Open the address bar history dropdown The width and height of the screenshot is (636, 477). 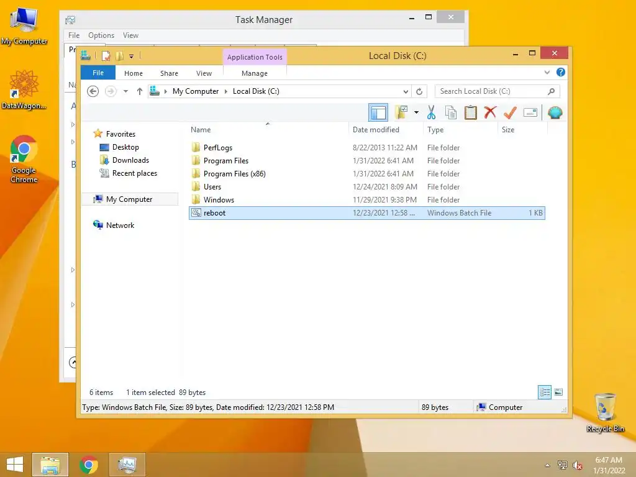tap(406, 91)
